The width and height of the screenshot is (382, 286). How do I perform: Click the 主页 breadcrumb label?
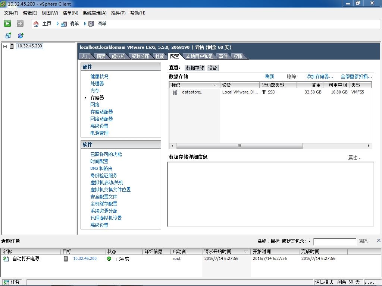pos(47,23)
